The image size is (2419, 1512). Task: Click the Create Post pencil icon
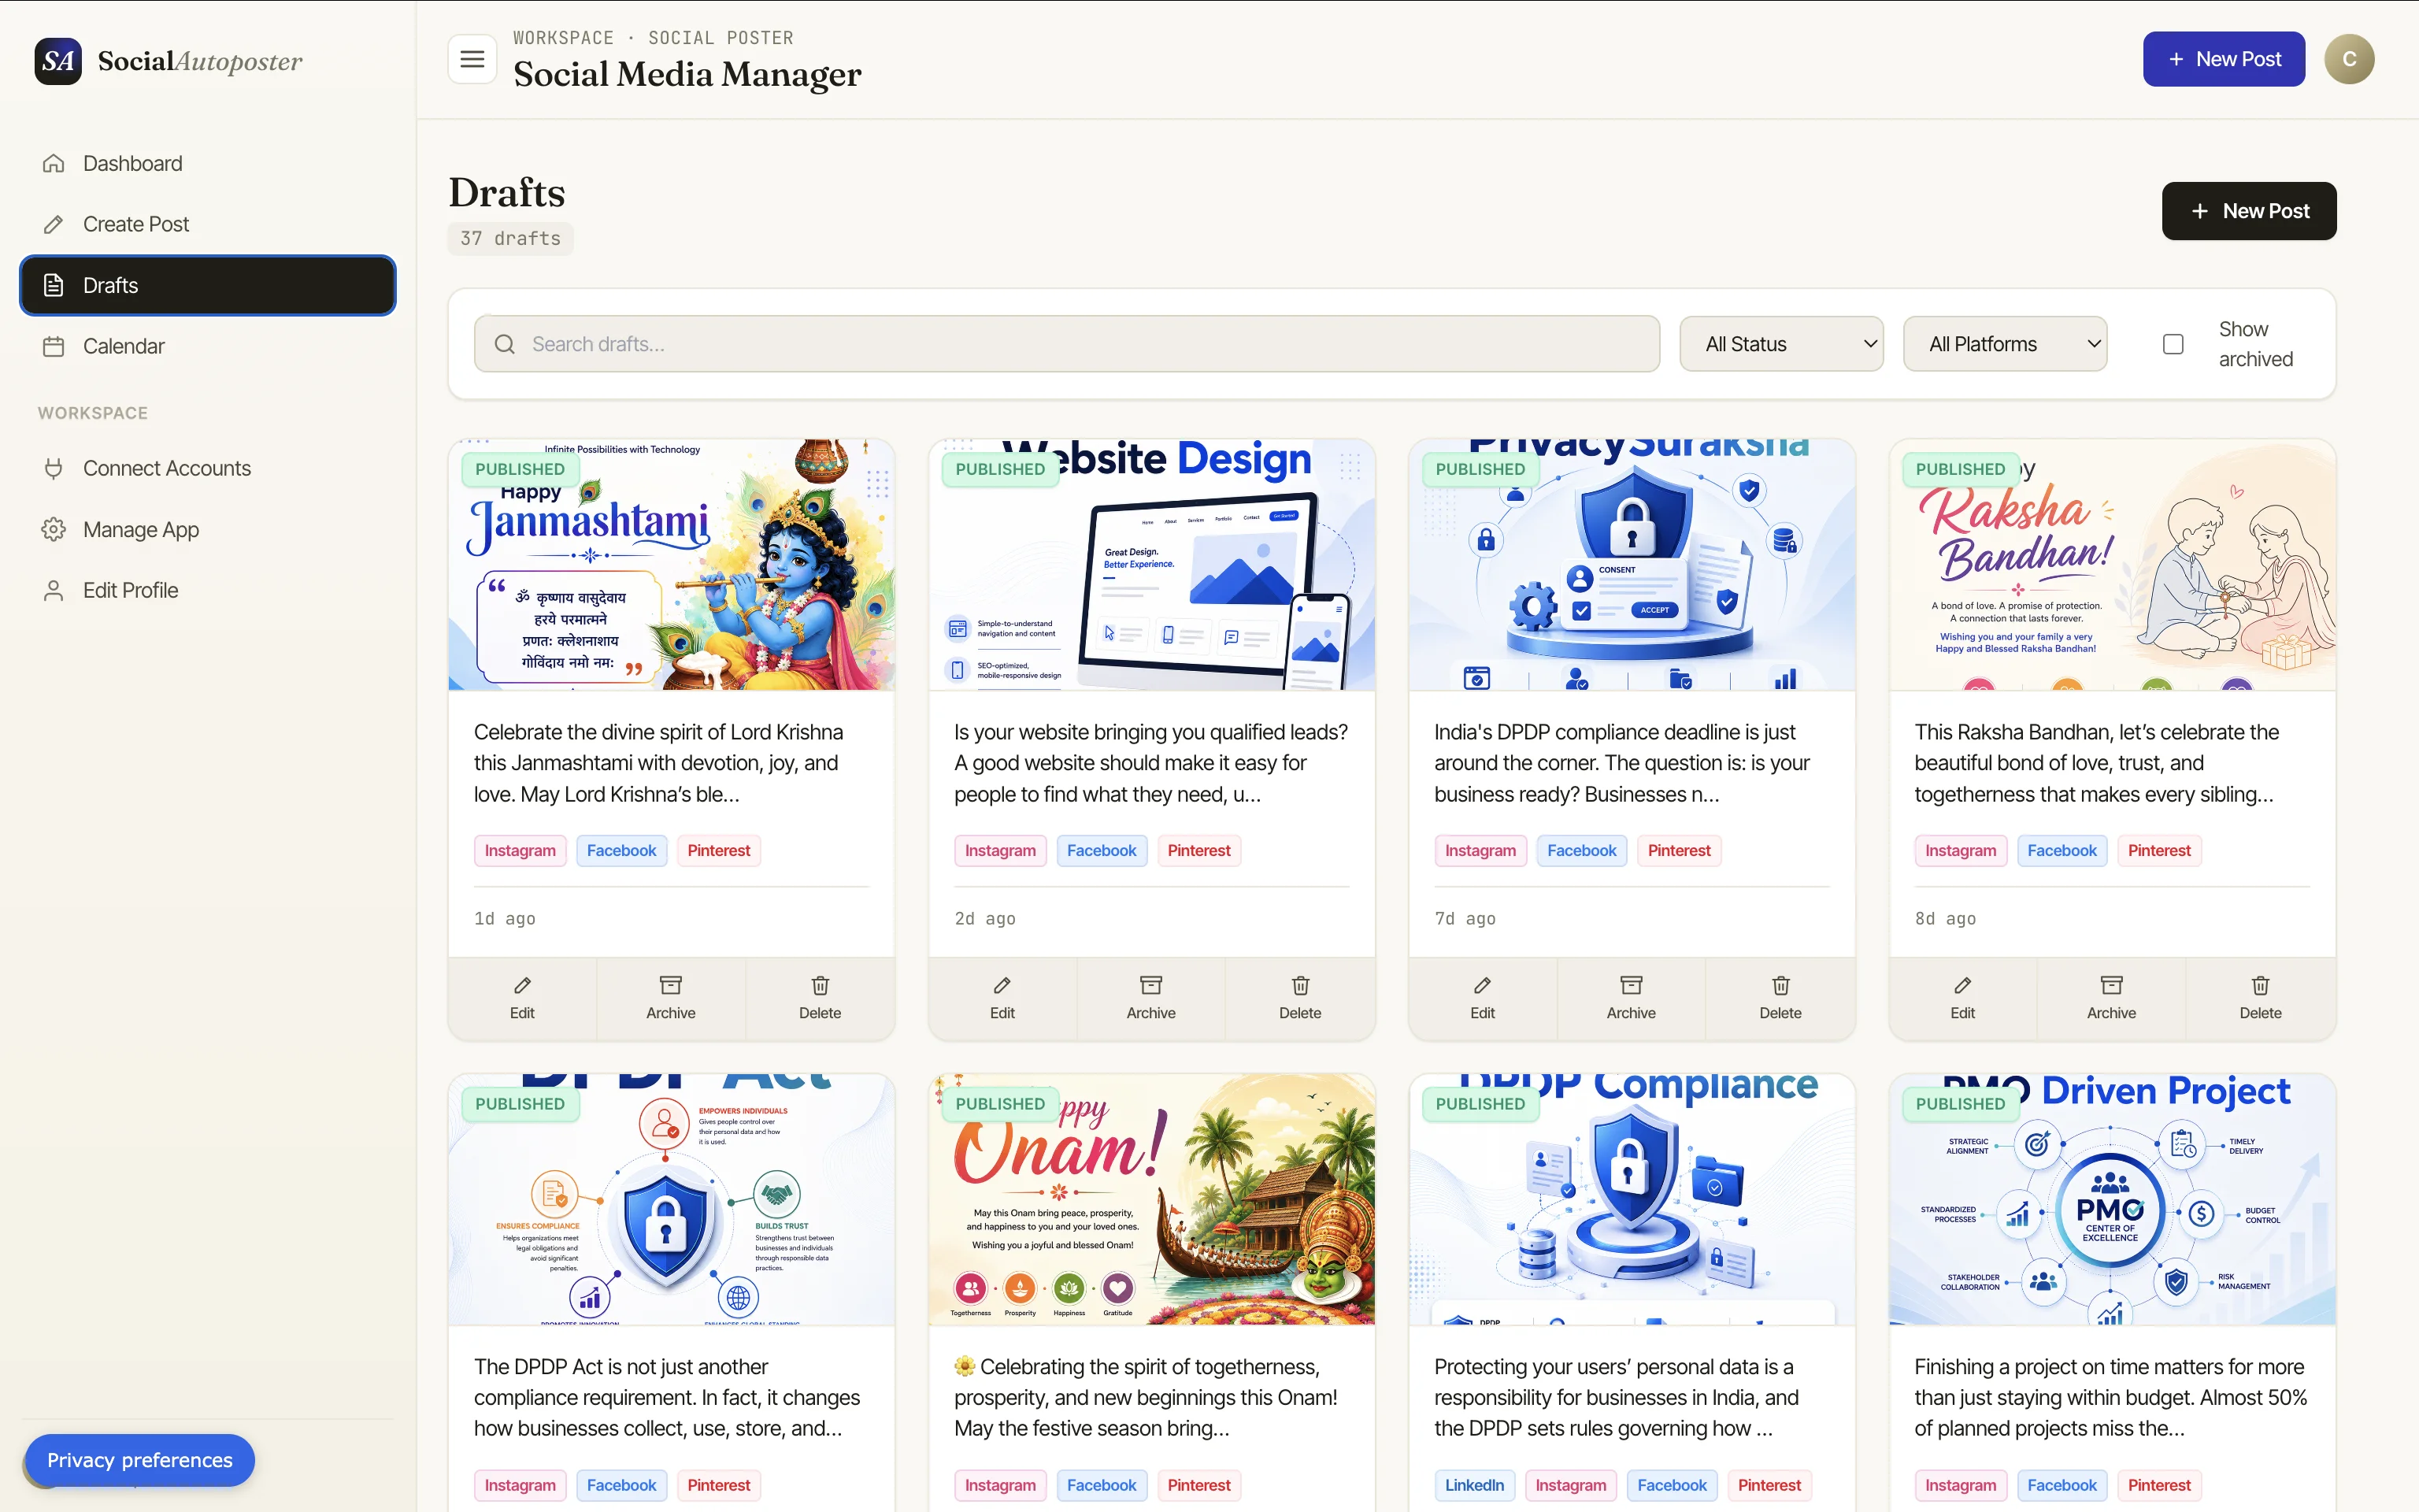click(x=54, y=224)
